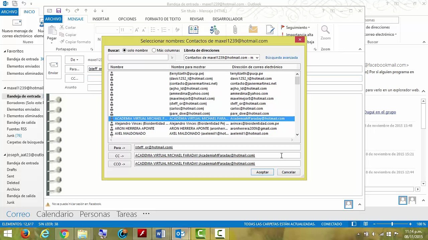Switch to Personas in navigation bar
The width and height of the screenshot is (428, 240).
95,214
